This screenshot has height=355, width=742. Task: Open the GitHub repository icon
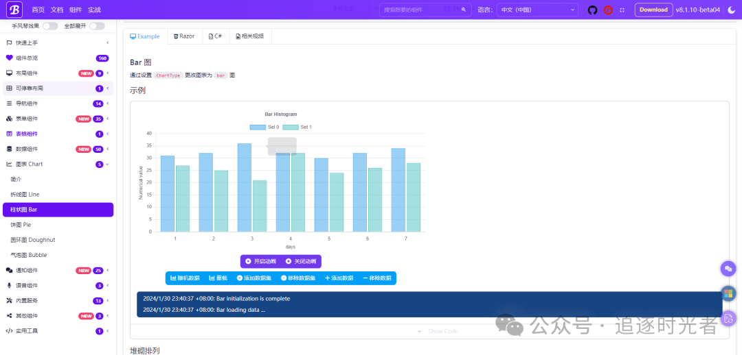click(593, 10)
